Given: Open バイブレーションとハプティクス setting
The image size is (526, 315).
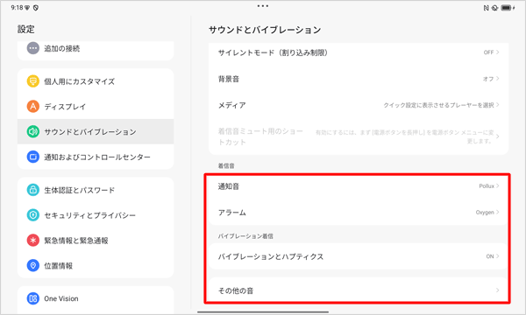Looking at the screenshot, I should [x=359, y=256].
